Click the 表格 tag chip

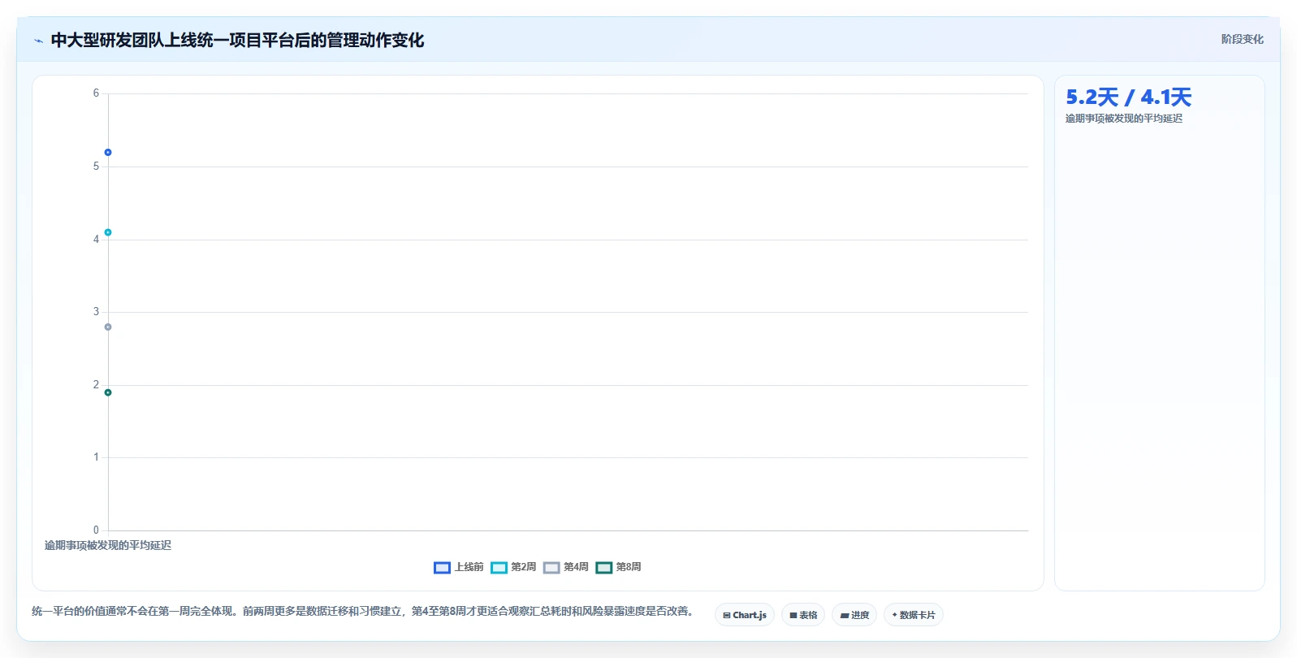pos(803,615)
